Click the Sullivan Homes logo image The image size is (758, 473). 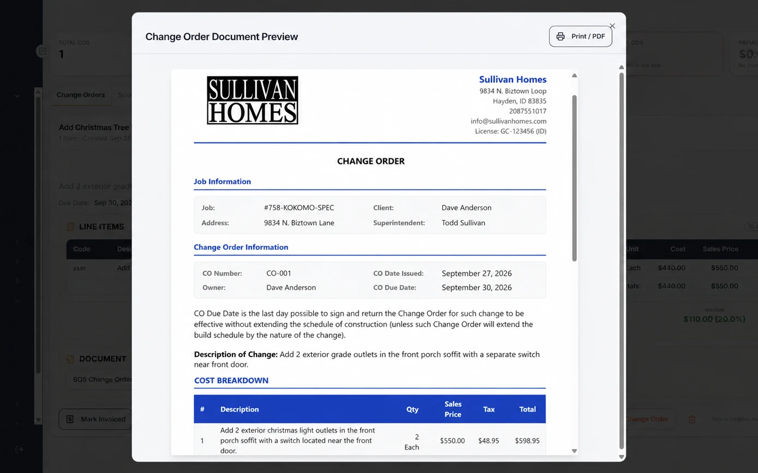253,100
